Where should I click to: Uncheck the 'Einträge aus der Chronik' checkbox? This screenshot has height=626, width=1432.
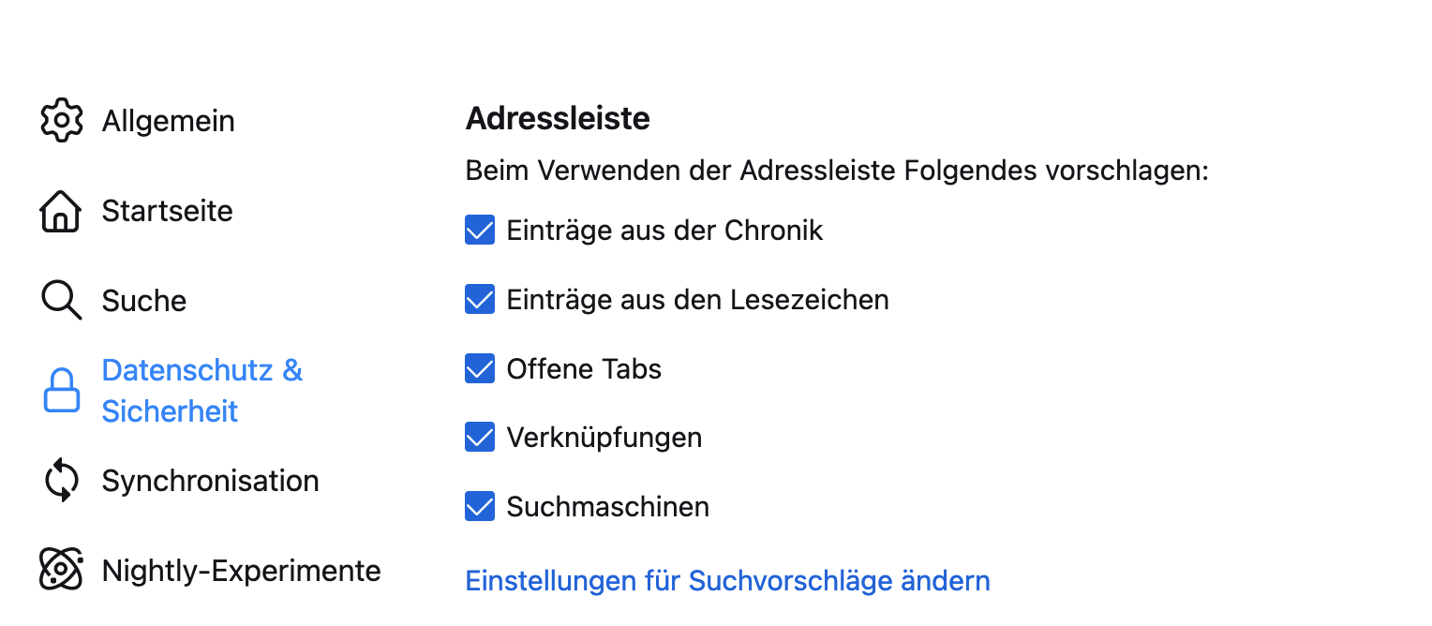tap(480, 231)
